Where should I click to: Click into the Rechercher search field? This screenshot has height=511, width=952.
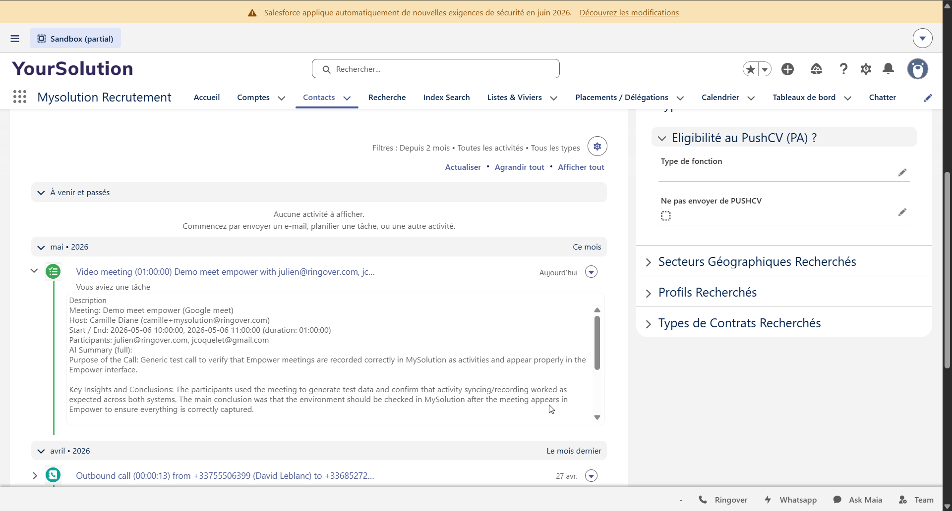point(435,69)
